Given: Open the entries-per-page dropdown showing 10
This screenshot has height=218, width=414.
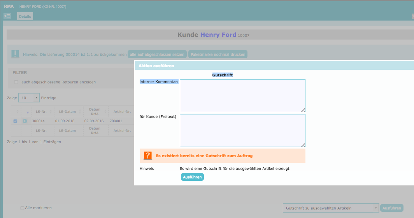Looking at the screenshot, I should 29,98.
